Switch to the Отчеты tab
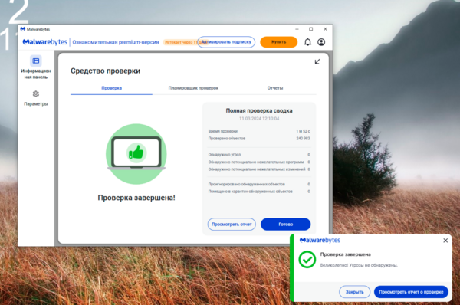The image size is (460, 305). (x=275, y=88)
